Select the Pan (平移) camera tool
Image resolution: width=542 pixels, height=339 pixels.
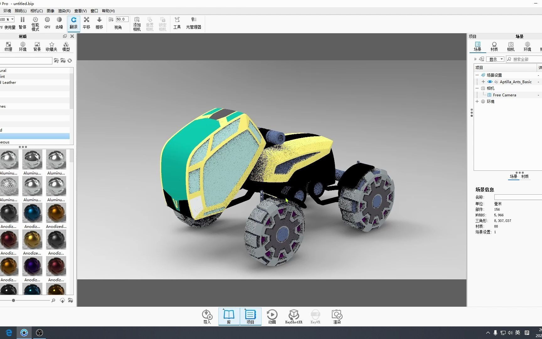click(x=87, y=23)
